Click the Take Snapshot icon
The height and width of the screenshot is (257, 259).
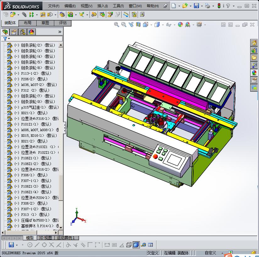pyautogui.click(x=142, y=14)
